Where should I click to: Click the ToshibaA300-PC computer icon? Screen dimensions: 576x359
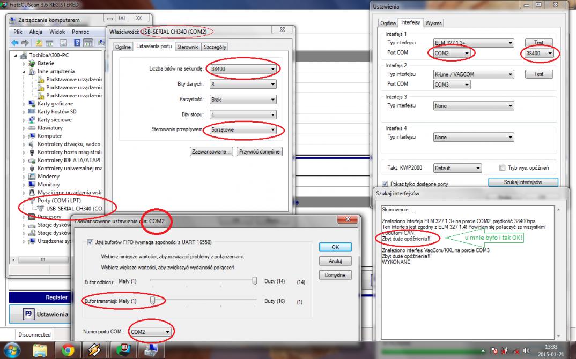24,55
